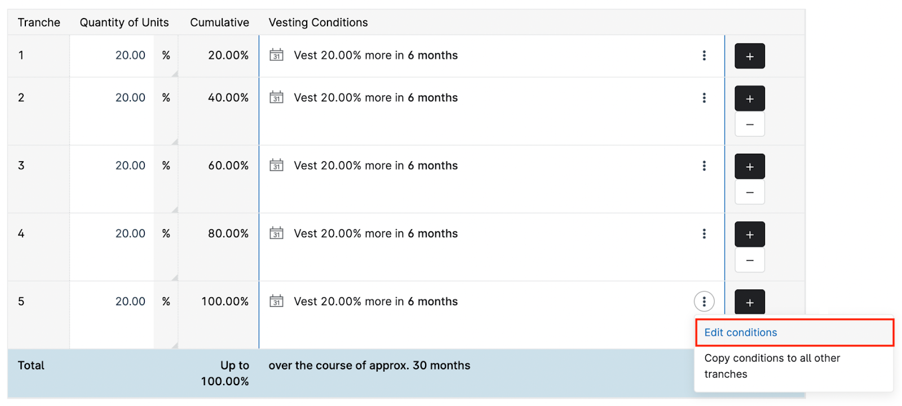Image resolution: width=902 pixels, height=406 pixels.
Task: Add a tranche after tranche 1
Action: [749, 56]
